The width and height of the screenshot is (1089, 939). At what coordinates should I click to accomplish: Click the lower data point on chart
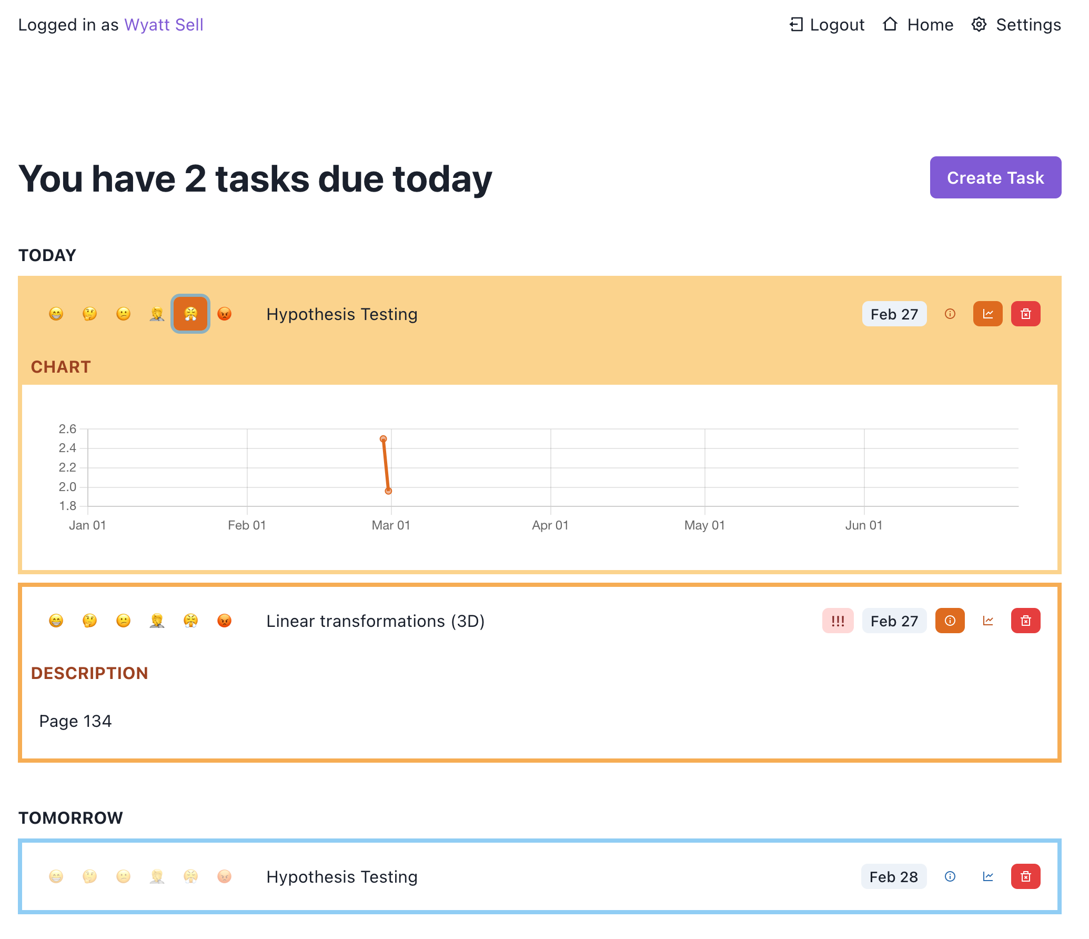pyautogui.click(x=388, y=491)
